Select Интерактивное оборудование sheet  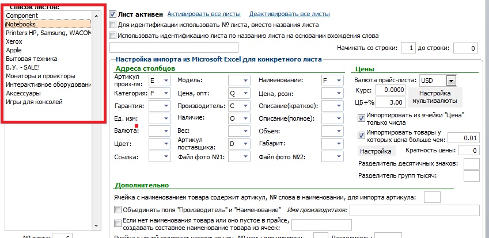pyautogui.click(x=48, y=85)
